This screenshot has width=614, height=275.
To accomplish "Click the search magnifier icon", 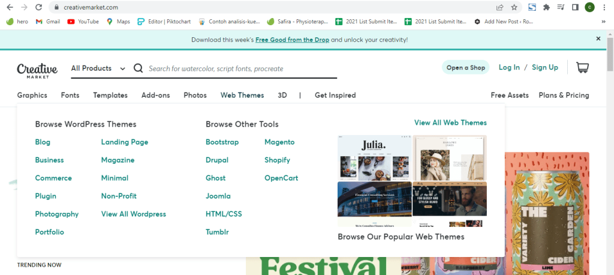I will click(x=138, y=68).
